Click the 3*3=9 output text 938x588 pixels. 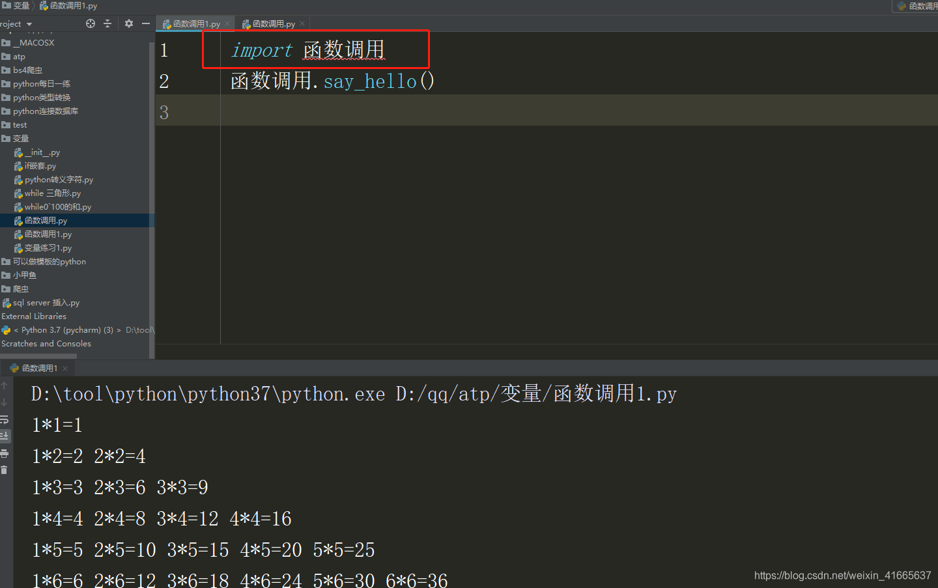[182, 488]
